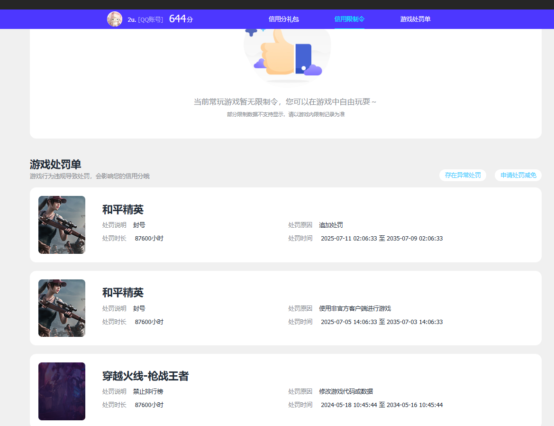Click the 和平精英 title in the 使用非官方客户端 card
554x426 pixels.
click(123, 293)
